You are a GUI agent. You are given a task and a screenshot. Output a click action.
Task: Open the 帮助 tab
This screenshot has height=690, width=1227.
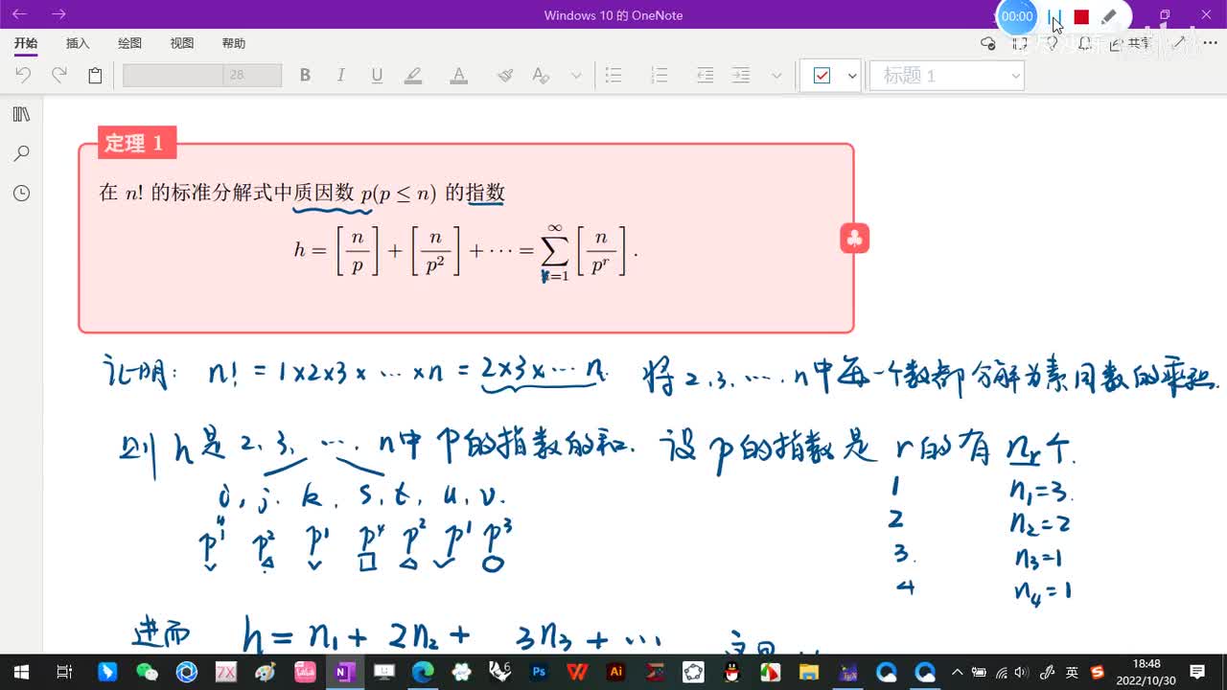click(233, 43)
